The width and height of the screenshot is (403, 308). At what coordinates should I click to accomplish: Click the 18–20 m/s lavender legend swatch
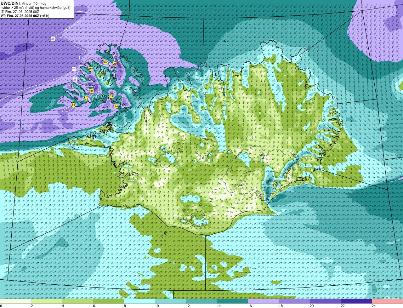coord(294,301)
